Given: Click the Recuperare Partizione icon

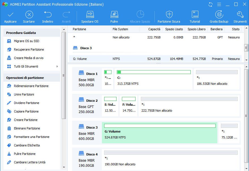Looking at the screenshot, I should coord(9,49).
